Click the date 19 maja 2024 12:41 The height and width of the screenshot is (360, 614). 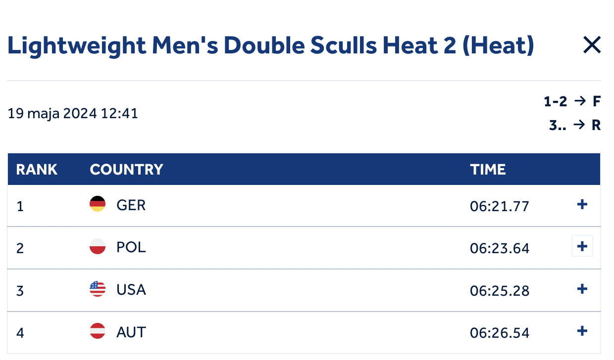(73, 114)
